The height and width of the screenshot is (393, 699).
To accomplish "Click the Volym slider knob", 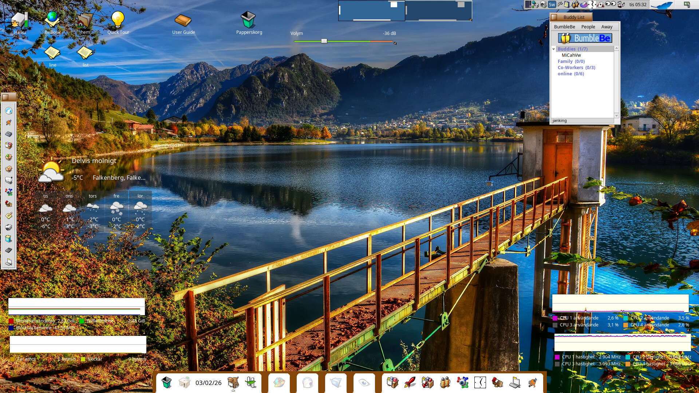I will (x=324, y=41).
